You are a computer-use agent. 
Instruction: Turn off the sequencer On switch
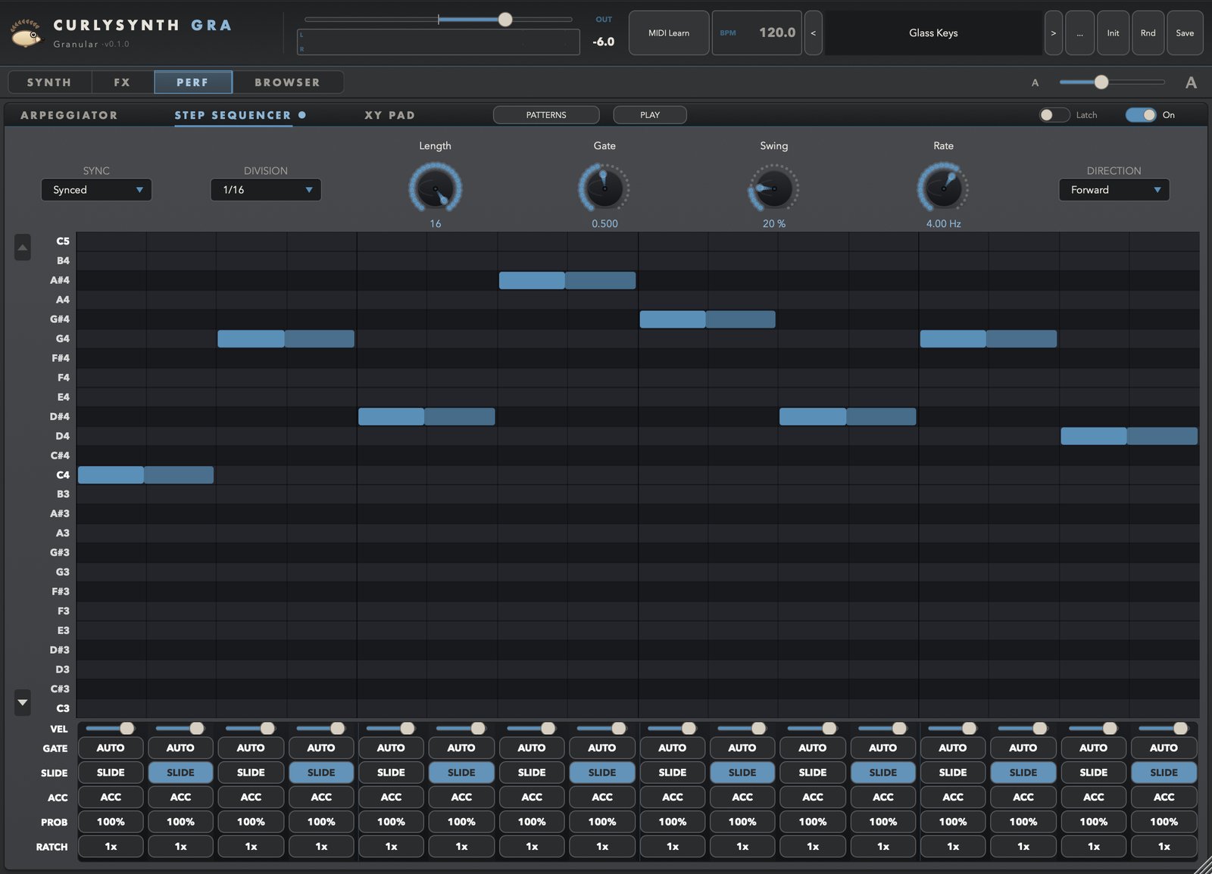tap(1141, 115)
